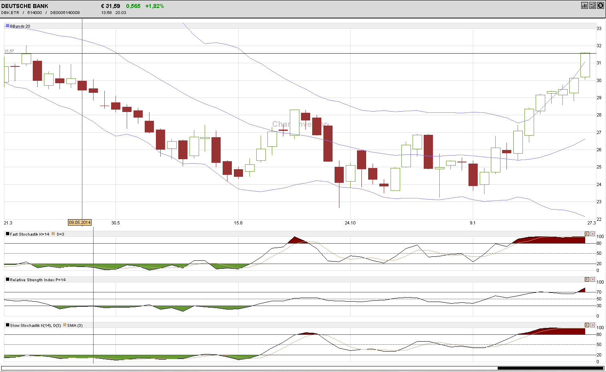Select the black Fast Stochastik K=14 legend marker

coord(7,234)
